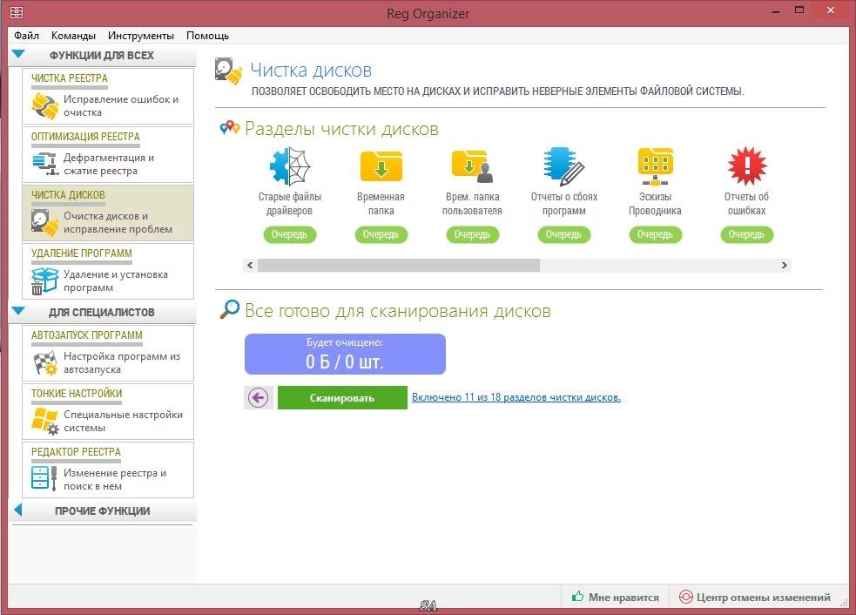
Task: Click the horizontal scrollbar thumb
Action: pos(399,265)
